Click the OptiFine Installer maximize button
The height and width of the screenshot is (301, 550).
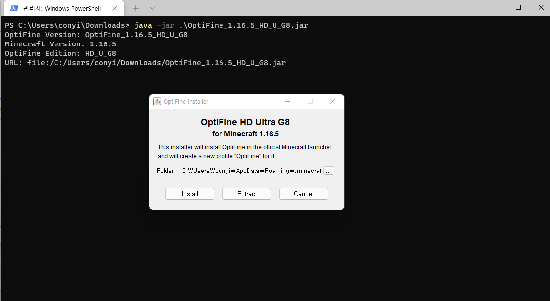point(310,101)
